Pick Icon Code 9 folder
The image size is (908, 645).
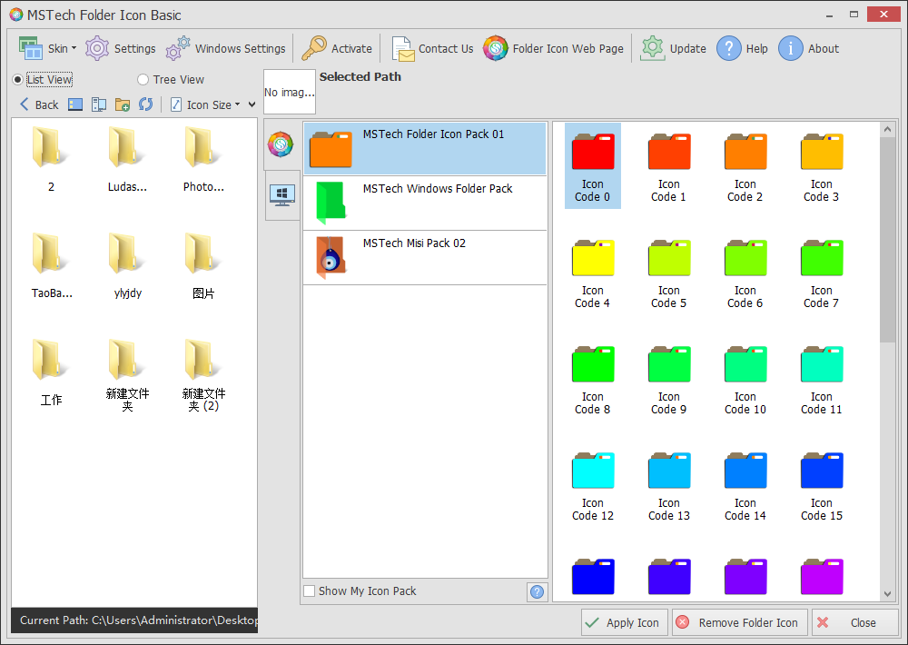point(669,379)
